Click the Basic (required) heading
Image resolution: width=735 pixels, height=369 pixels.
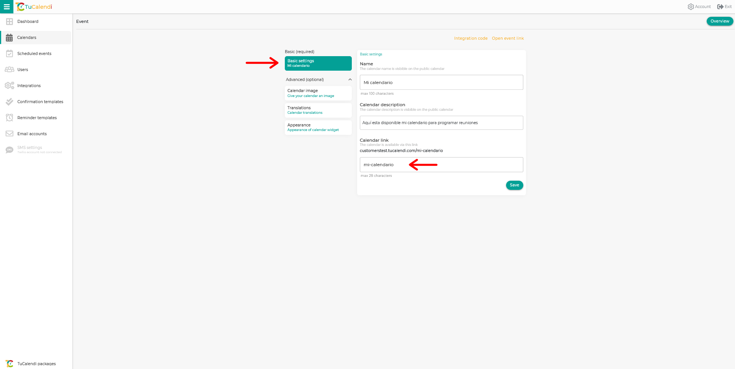(x=299, y=52)
